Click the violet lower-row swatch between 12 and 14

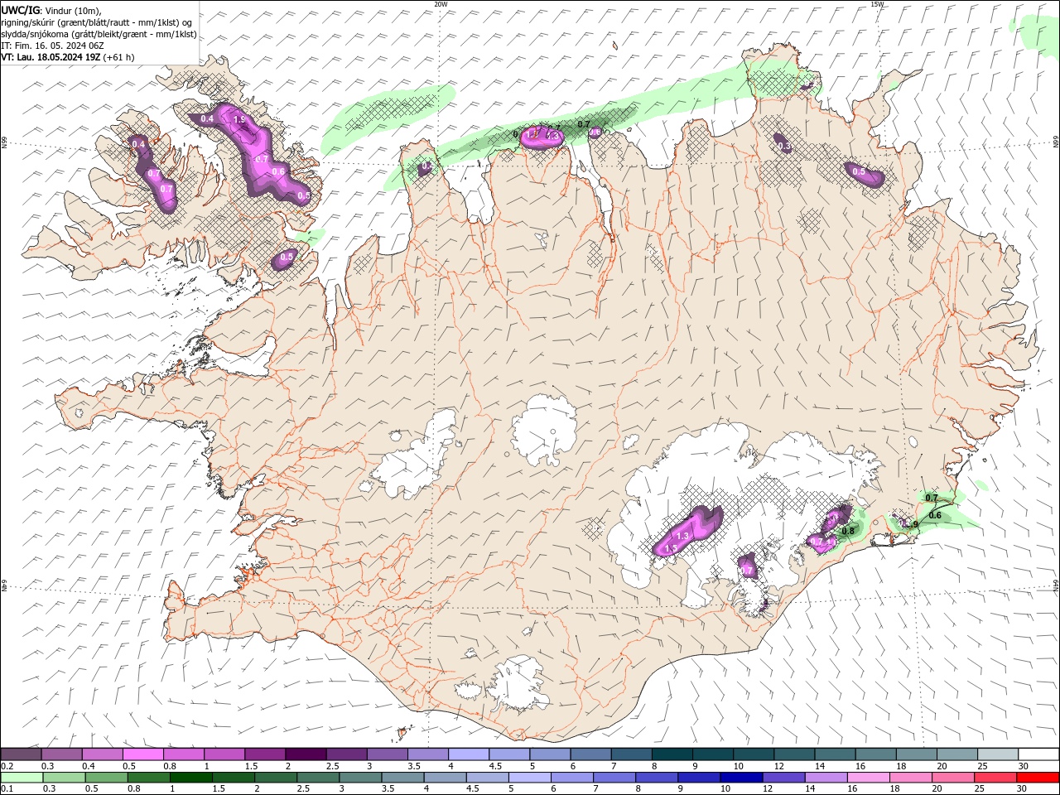(x=783, y=778)
